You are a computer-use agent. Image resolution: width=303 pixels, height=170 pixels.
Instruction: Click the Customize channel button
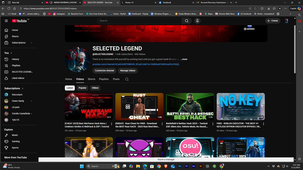click(x=105, y=71)
